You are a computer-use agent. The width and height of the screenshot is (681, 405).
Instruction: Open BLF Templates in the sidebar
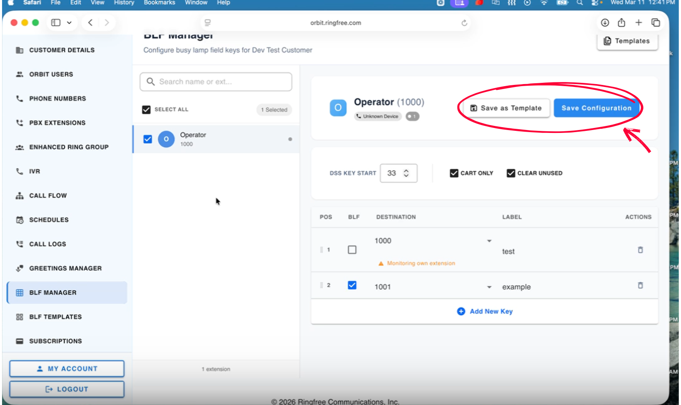tap(55, 317)
